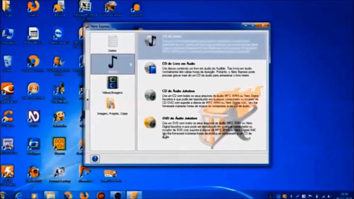Select the Google Chrome desktop shortcut
The image size is (354, 199).
click(33, 64)
